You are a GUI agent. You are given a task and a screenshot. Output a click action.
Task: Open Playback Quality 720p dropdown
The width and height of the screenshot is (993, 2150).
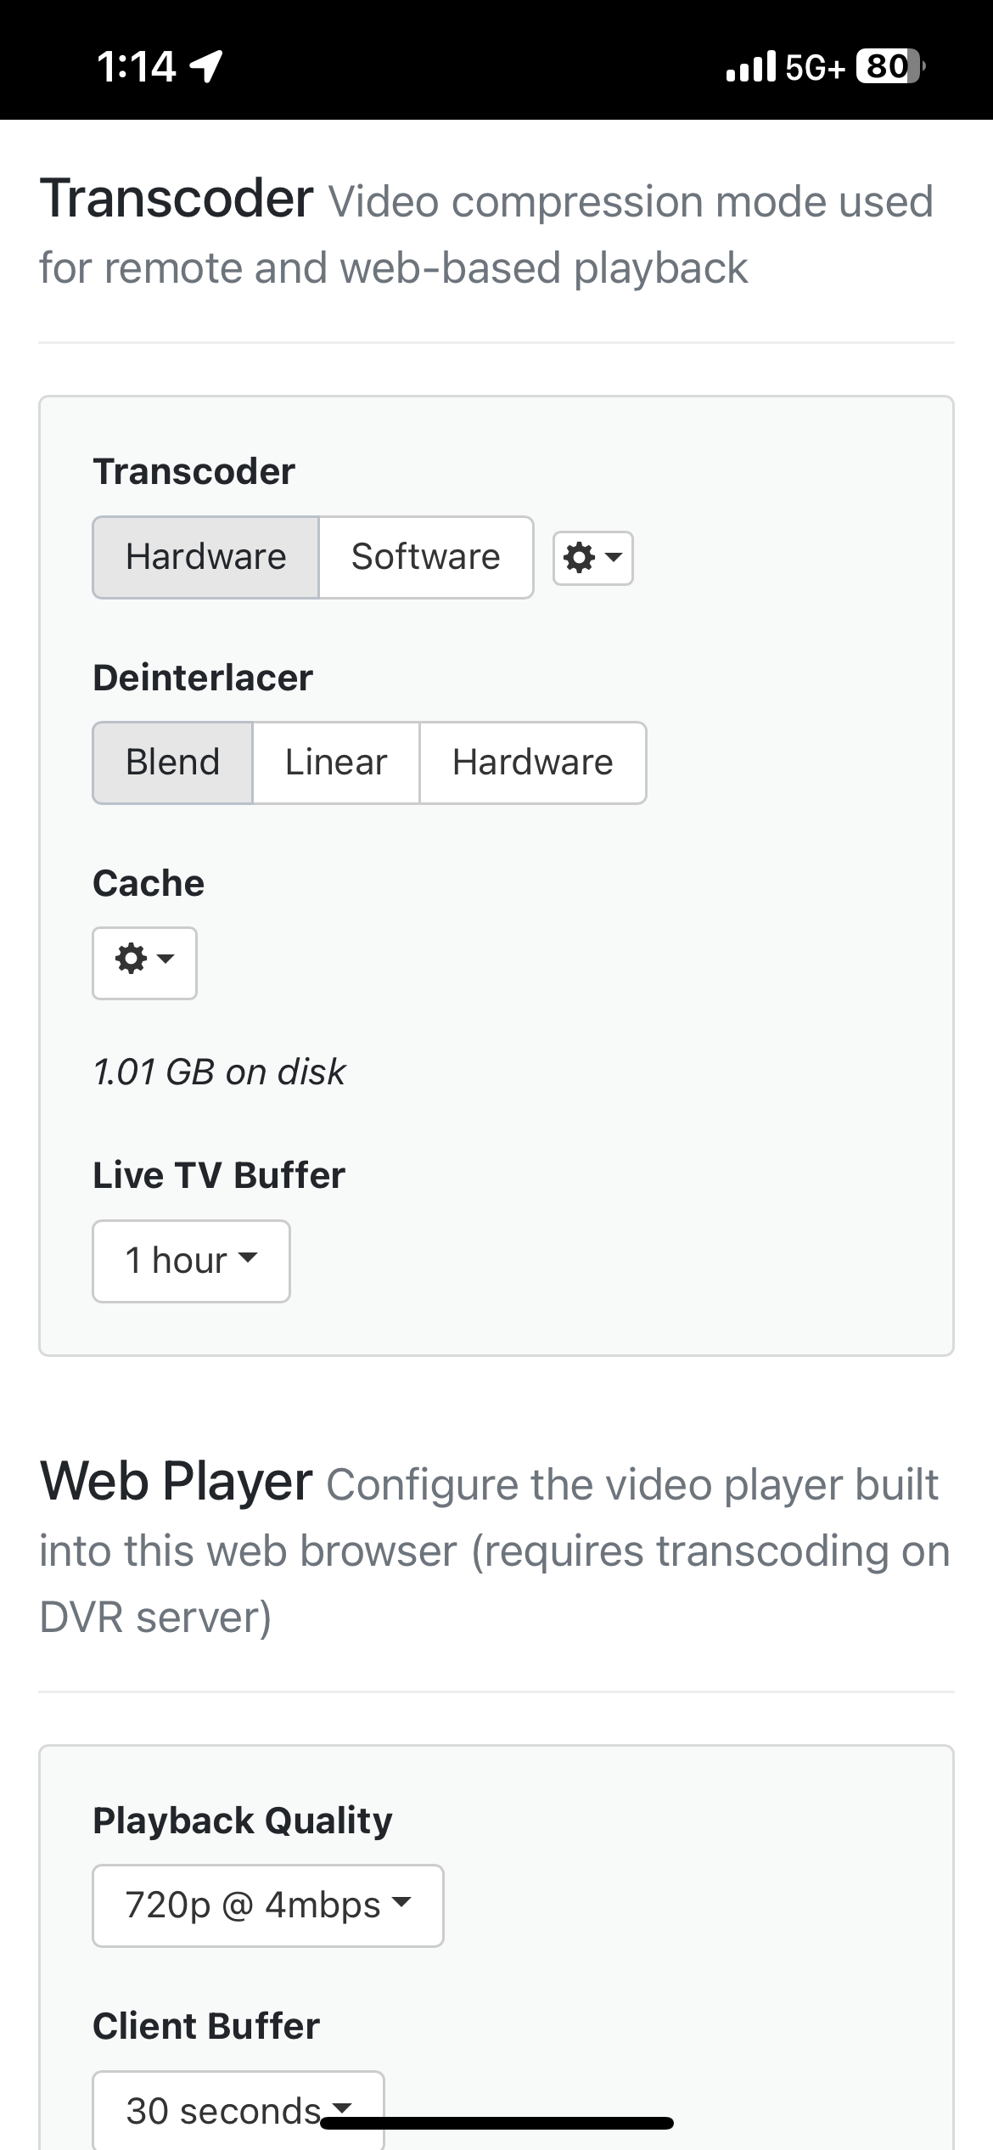tap(267, 1905)
